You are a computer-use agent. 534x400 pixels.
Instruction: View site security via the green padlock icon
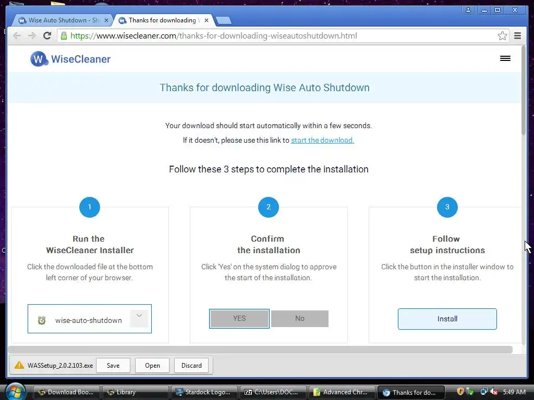[x=64, y=36]
